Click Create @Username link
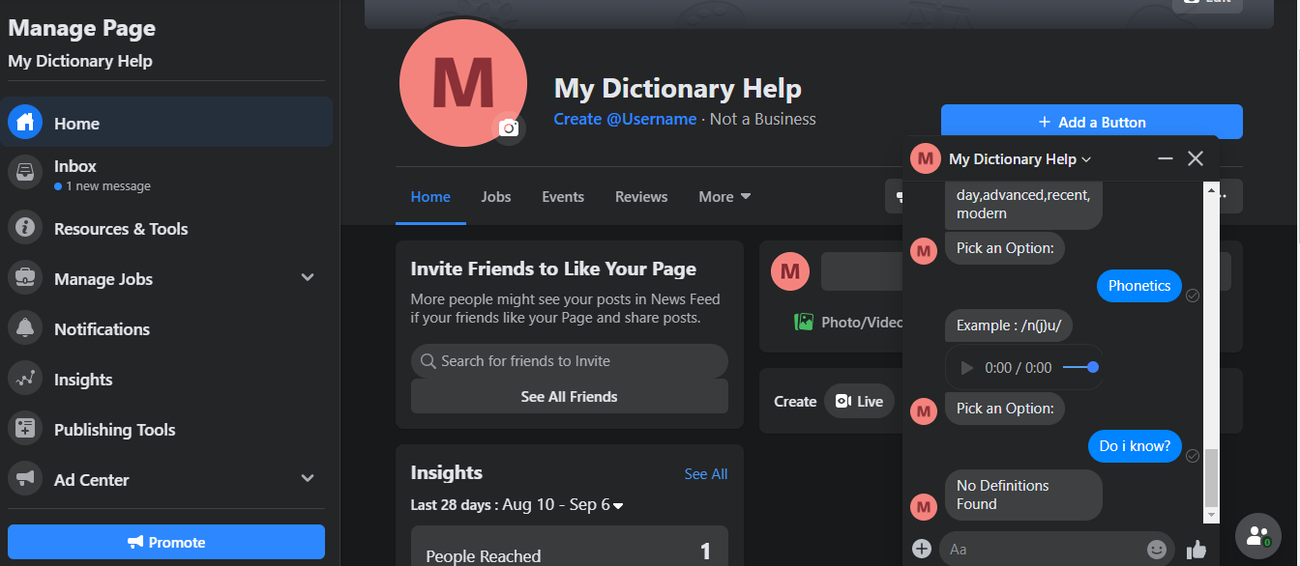Screen dimensions: 1300x566 click(625, 119)
